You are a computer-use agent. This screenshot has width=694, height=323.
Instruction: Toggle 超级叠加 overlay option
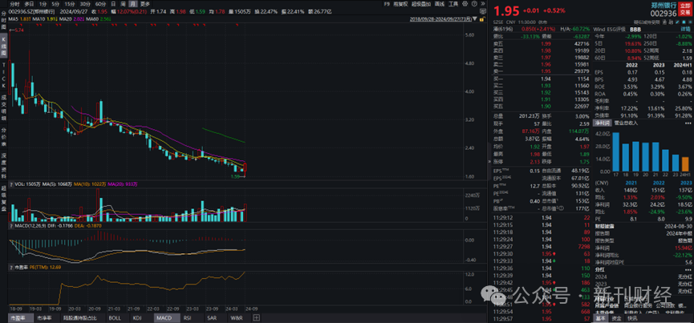(x=423, y=4)
